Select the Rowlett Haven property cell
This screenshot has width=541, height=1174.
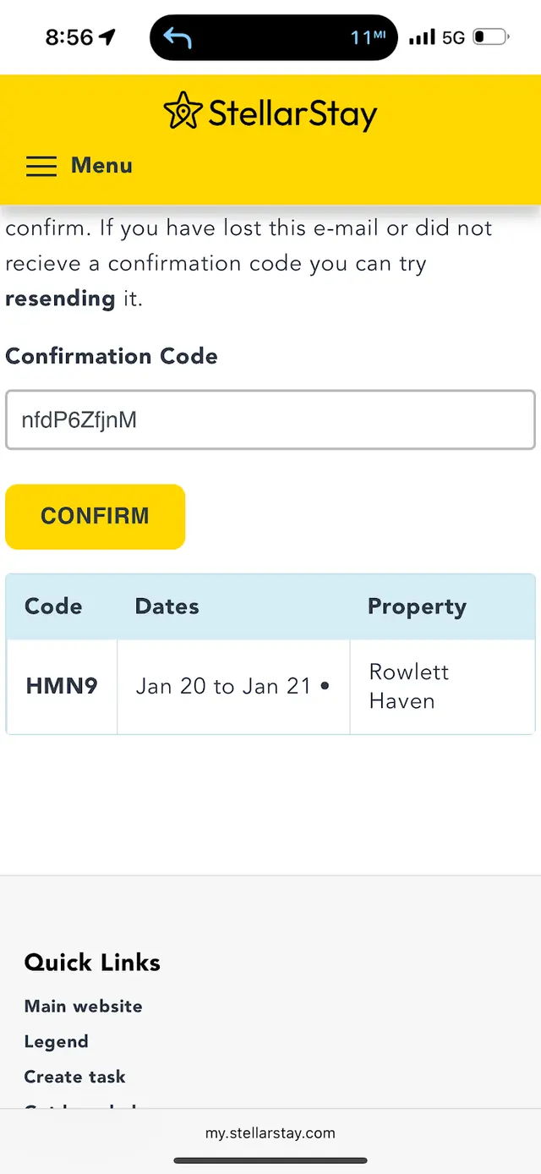pyautogui.click(x=442, y=686)
